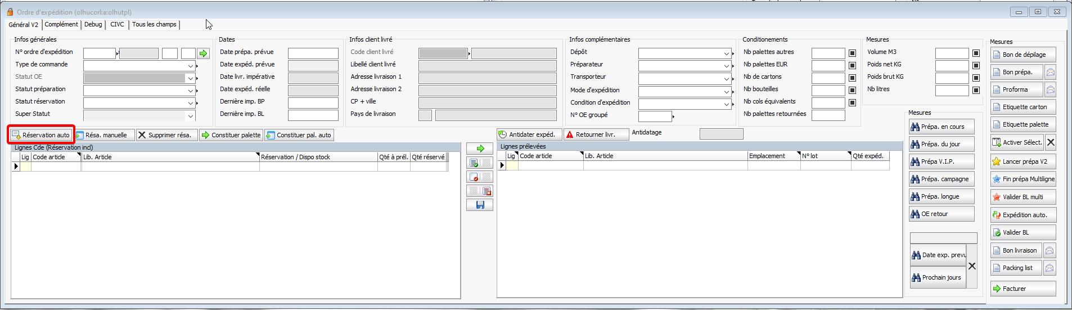The width and height of the screenshot is (1072, 310).
Task: Click the green arrow next to N° ordre d'expédition
Action: (203, 53)
